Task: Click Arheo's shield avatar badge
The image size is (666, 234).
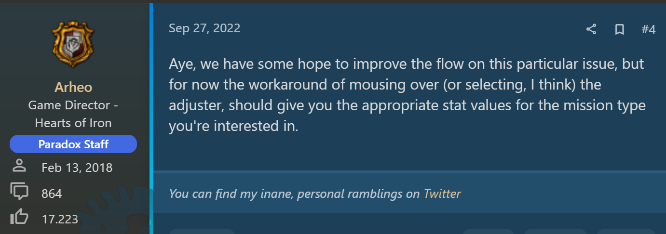Action: 73,44
